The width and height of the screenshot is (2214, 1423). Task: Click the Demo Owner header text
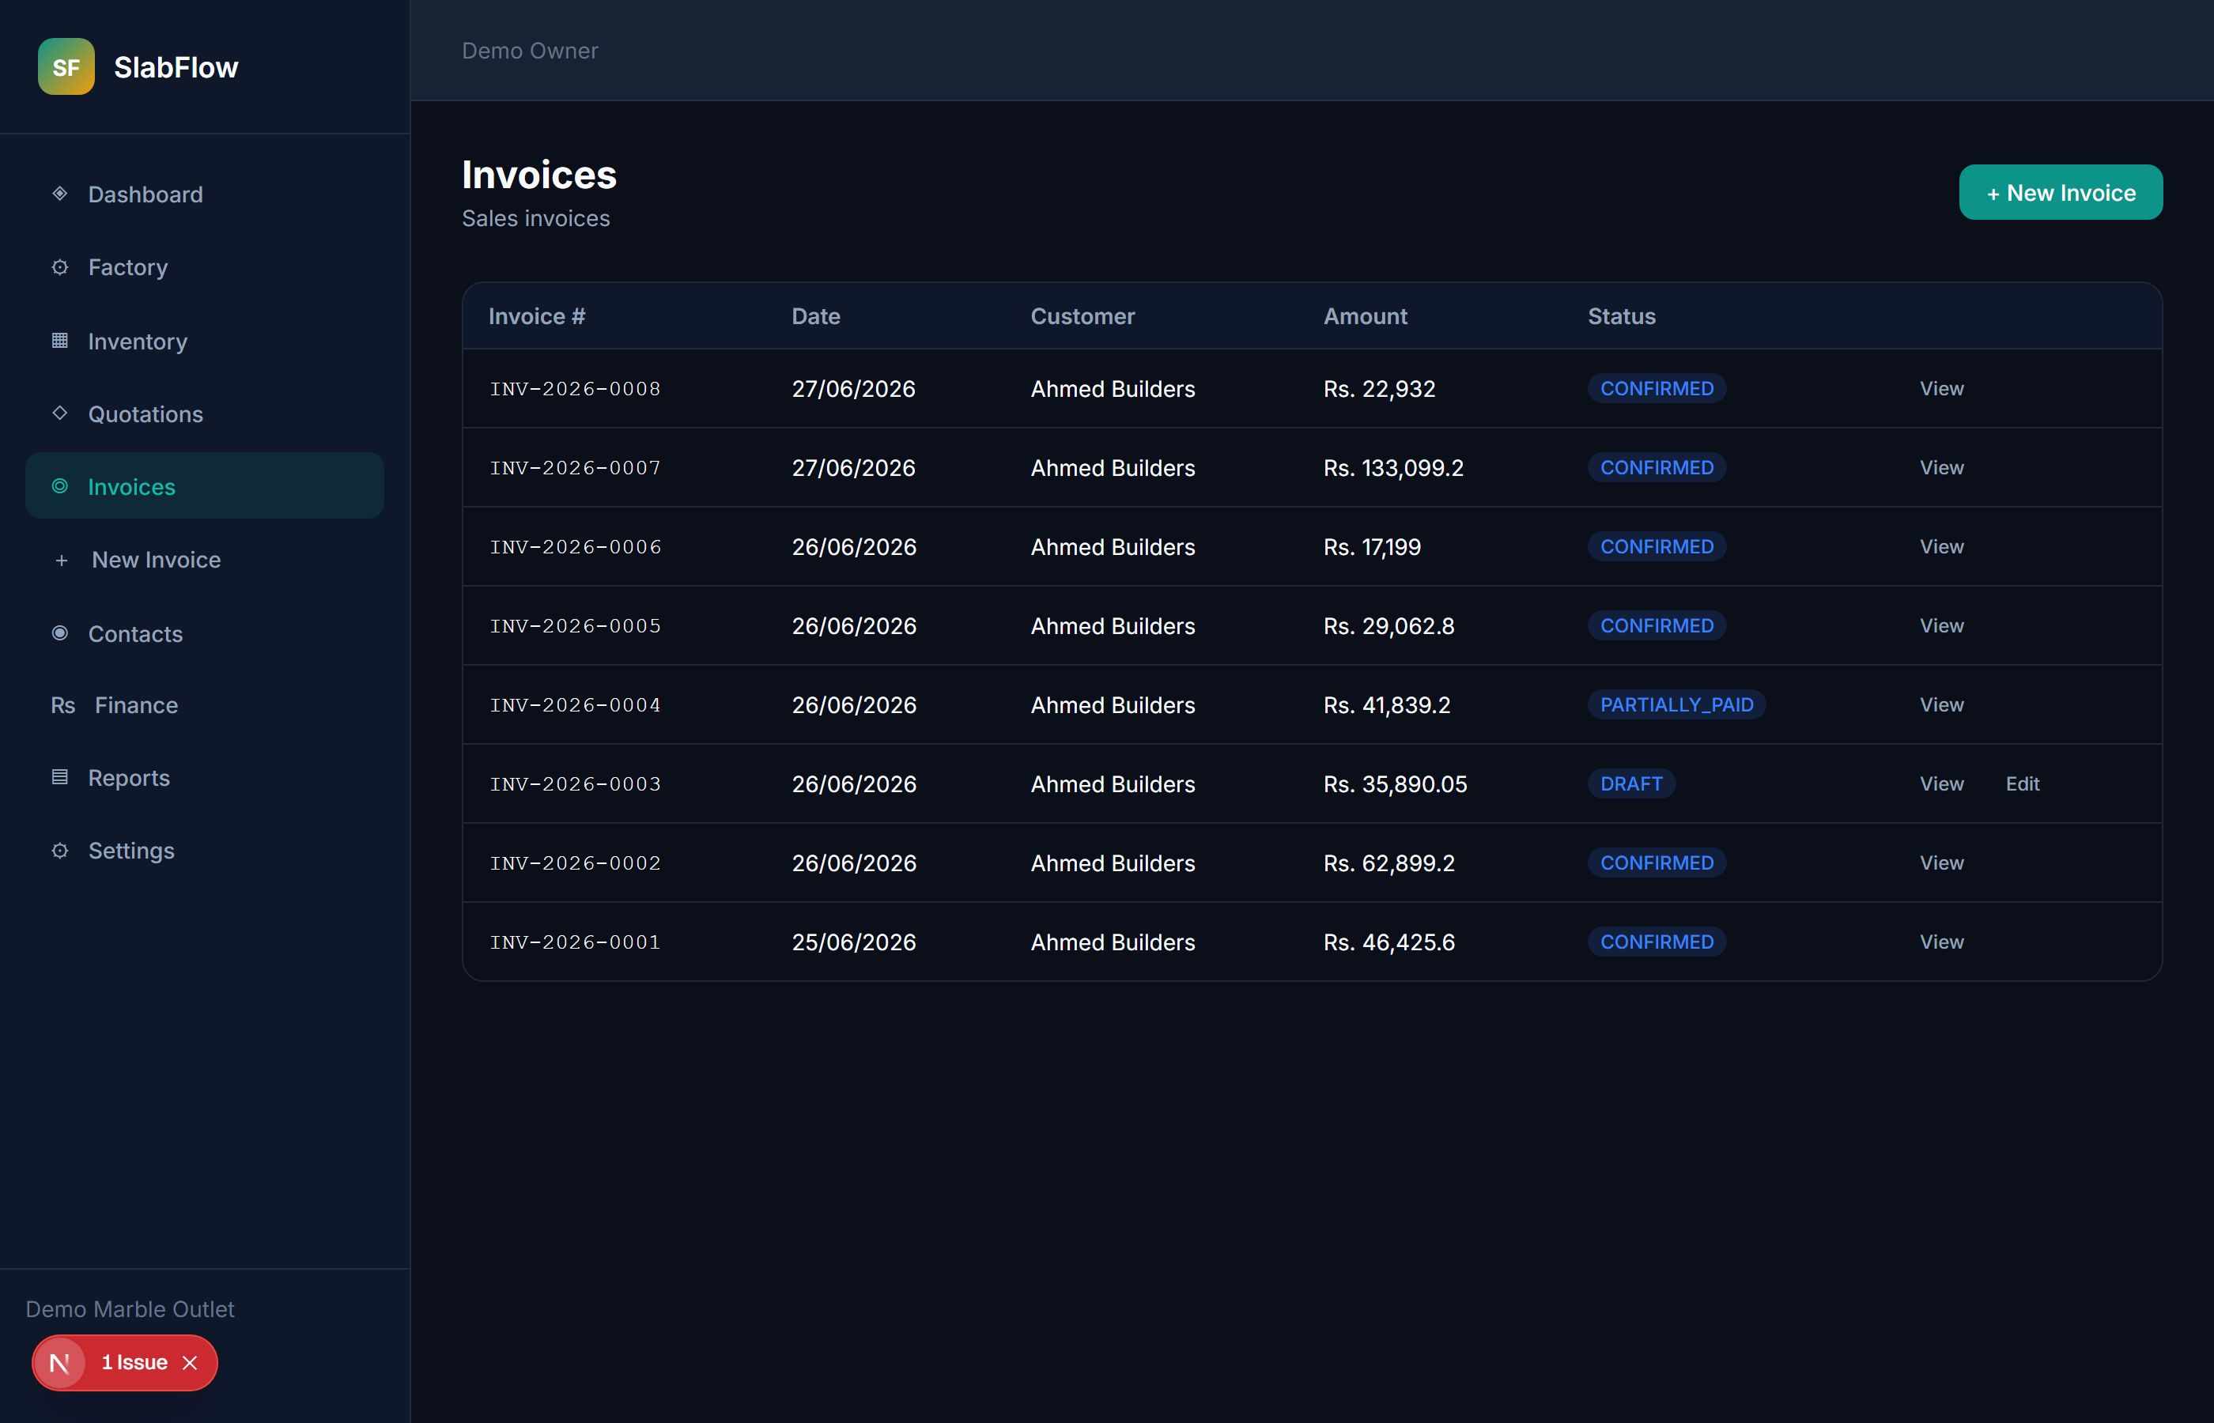pyautogui.click(x=530, y=51)
